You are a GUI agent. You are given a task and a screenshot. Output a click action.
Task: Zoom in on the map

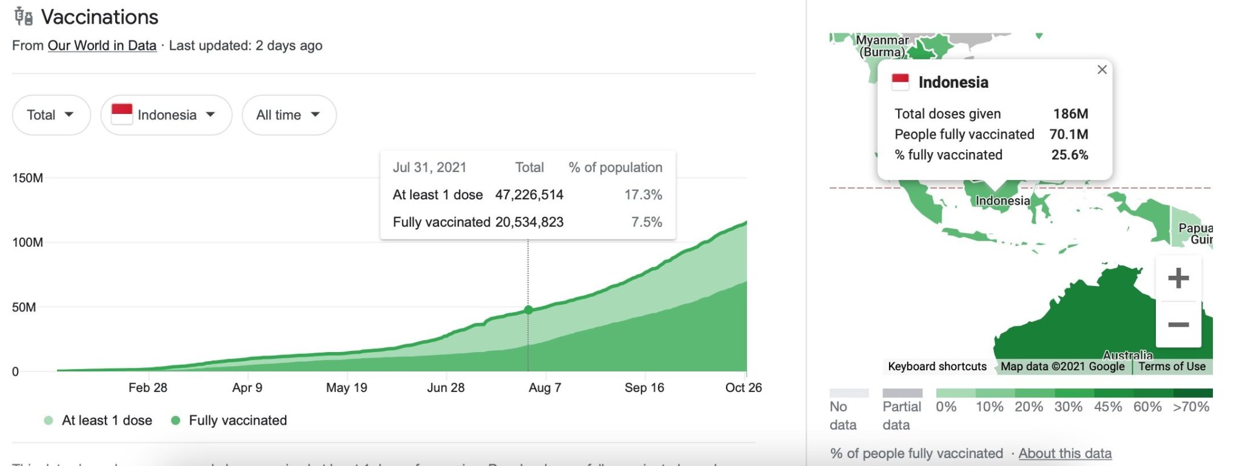tap(1178, 278)
